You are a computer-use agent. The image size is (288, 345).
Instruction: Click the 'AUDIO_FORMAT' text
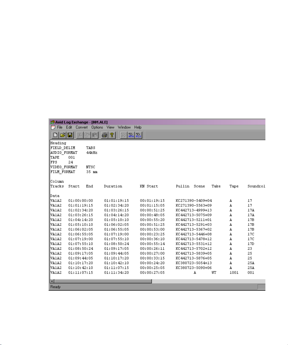[64, 153]
